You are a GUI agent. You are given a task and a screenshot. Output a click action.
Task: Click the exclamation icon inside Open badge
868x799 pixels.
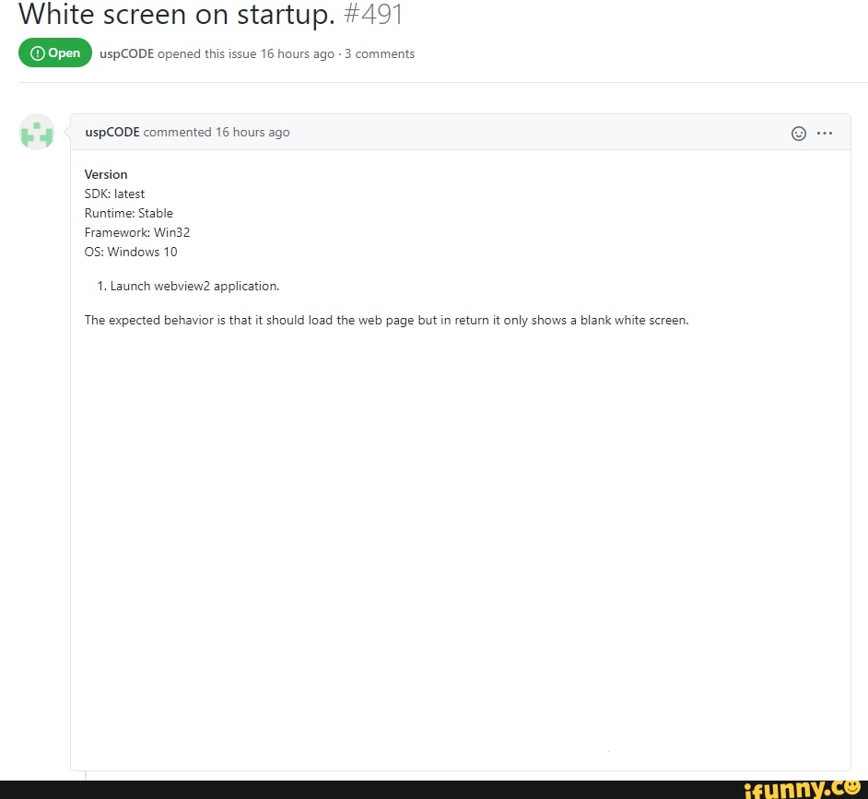(37, 53)
